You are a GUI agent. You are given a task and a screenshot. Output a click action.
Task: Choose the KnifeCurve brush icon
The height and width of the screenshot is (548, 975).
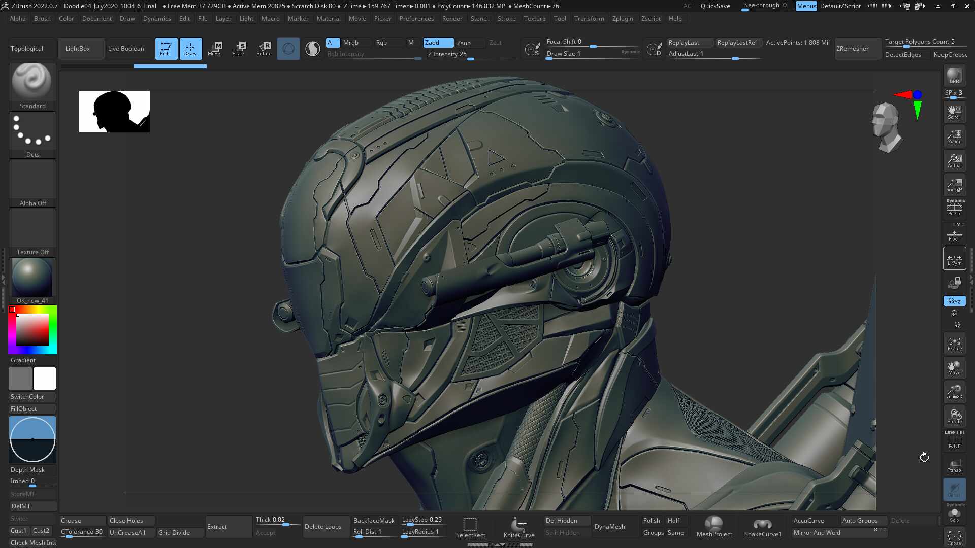(519, 527)
